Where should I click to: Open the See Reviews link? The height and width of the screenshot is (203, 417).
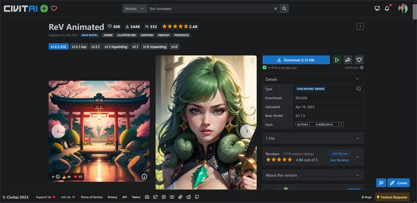(x=339, y=160)
